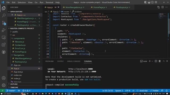170x95 pixels.
Task: Toggle primary side bar layout button
Action: click(x=146, y=2)
